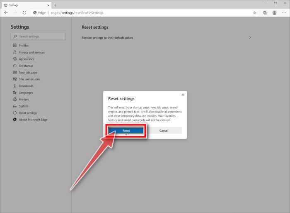Open the profile avatar menu
The image size is (290, 213).
pyautogui.click(x=274, y=12)
